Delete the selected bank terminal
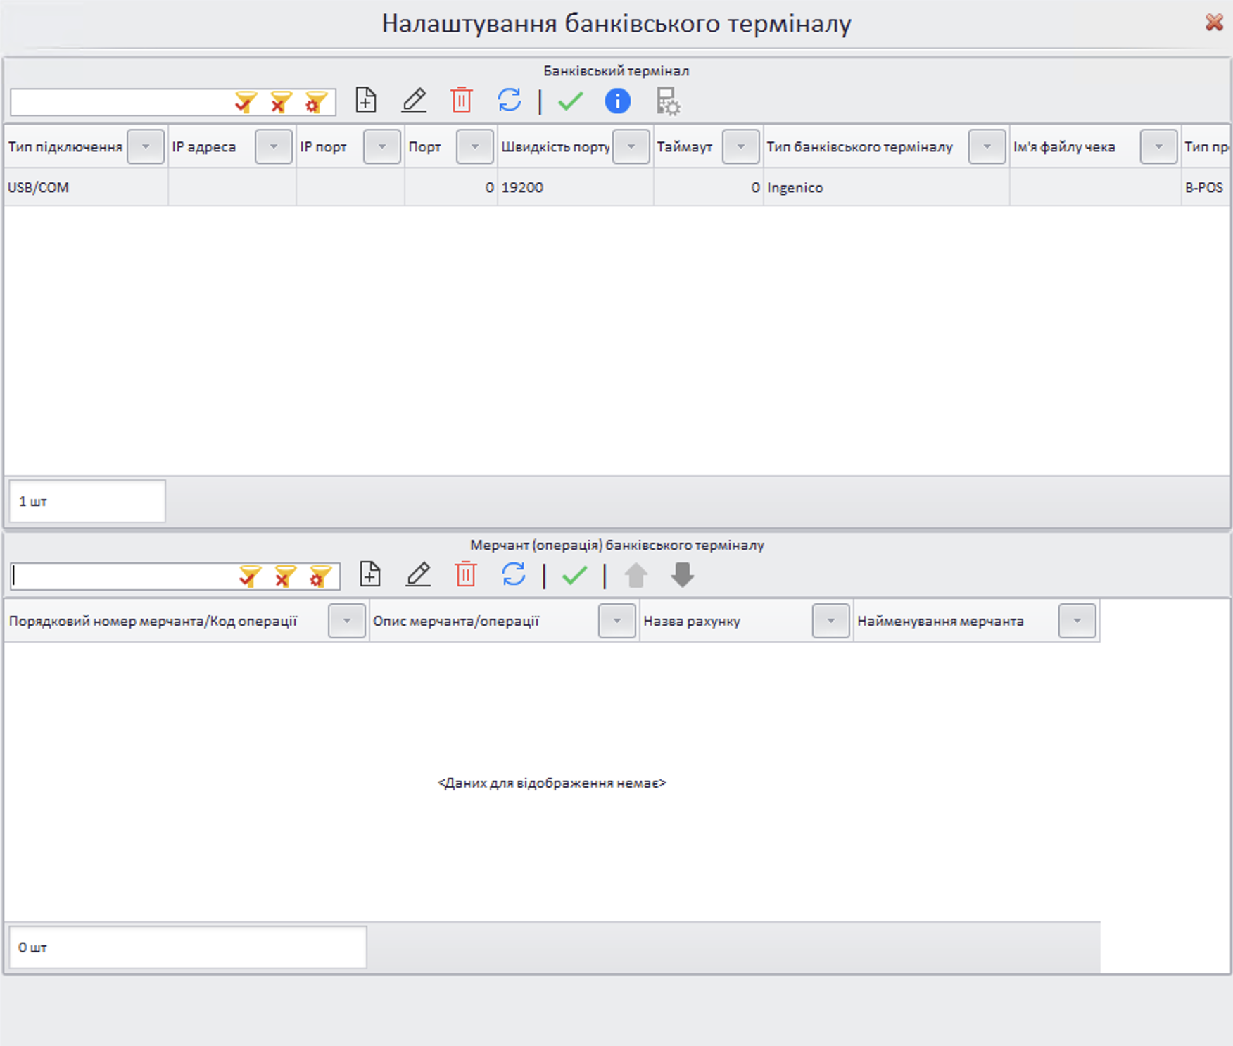 point(462,101)
